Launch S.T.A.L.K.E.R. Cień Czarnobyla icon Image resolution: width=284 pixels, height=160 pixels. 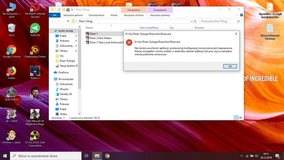click(x=35, y=139)
